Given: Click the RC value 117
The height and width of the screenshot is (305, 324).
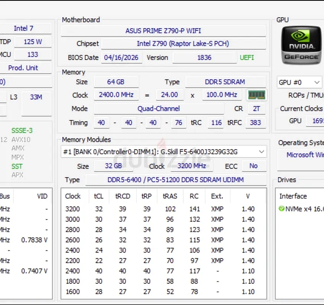Looking at the screenshot, I should (x=194, y=271).
